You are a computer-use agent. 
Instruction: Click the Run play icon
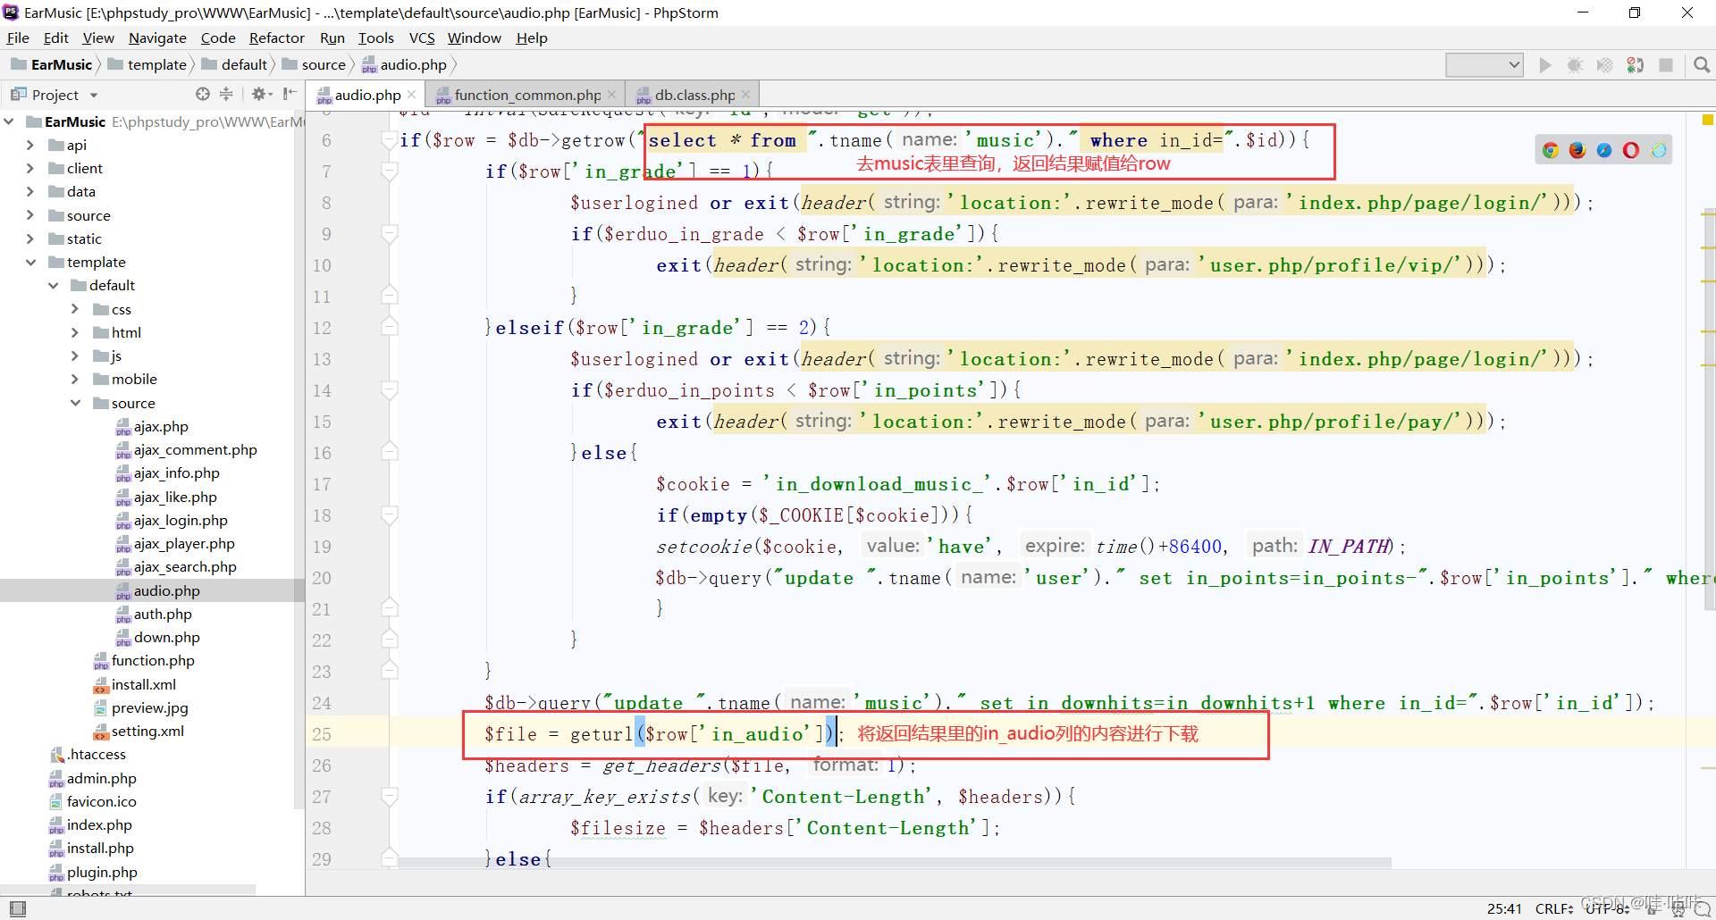point(1545,65)
